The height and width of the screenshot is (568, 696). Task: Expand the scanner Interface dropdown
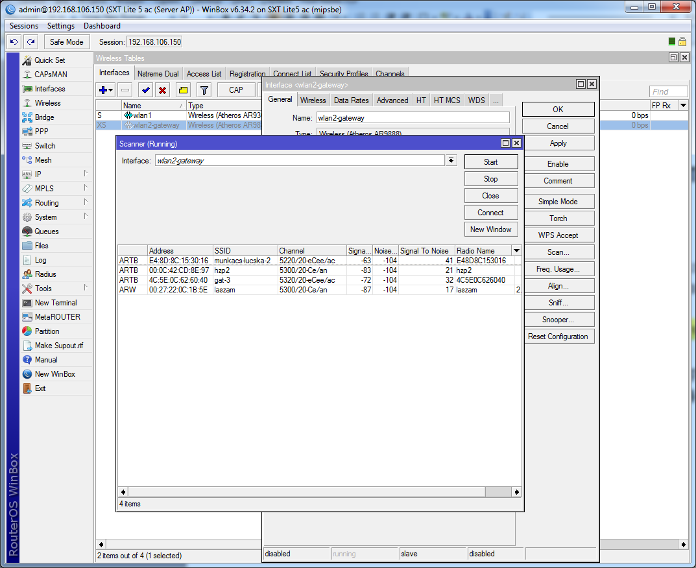(451, 160)
